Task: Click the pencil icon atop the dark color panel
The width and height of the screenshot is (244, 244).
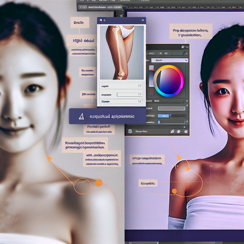Action: 183,47
